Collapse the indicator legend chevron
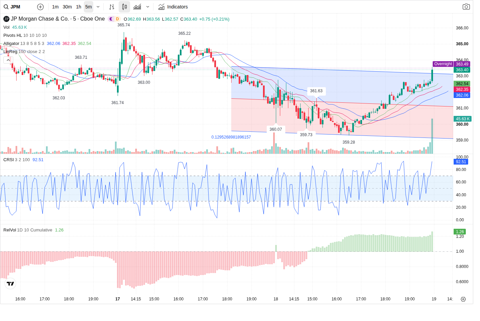The height and width of the screenshot is (321, 480). pos(8,60)
